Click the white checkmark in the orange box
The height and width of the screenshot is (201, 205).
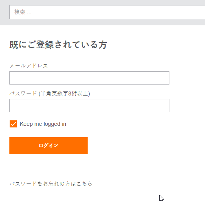[13, 124]
